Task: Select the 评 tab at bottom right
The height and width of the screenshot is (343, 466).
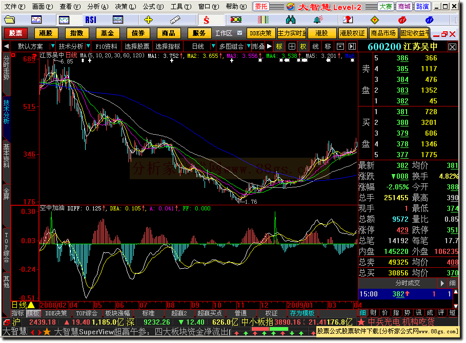Action: (441, 313)
